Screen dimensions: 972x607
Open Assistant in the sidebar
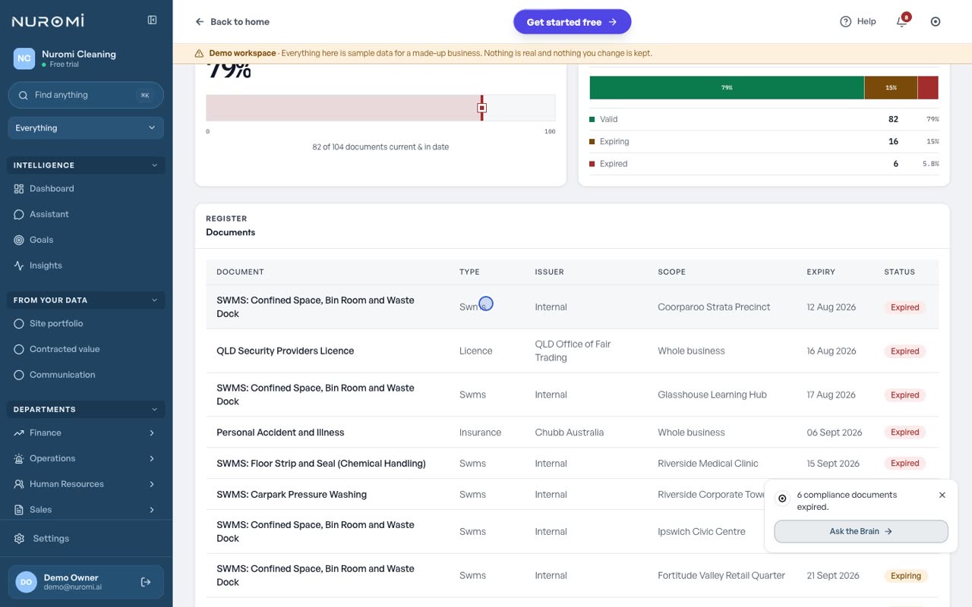[86, 215]
